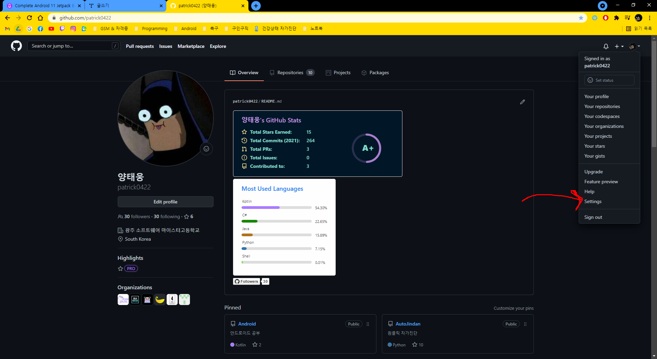Screen dimensions: 657x359
Task: Click Set status button
Action: 609,80
